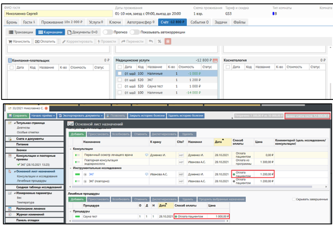This screenshot has width=333, height=226.
Task: Enable Показывать автокоррекции toggle
Action: 133,32
